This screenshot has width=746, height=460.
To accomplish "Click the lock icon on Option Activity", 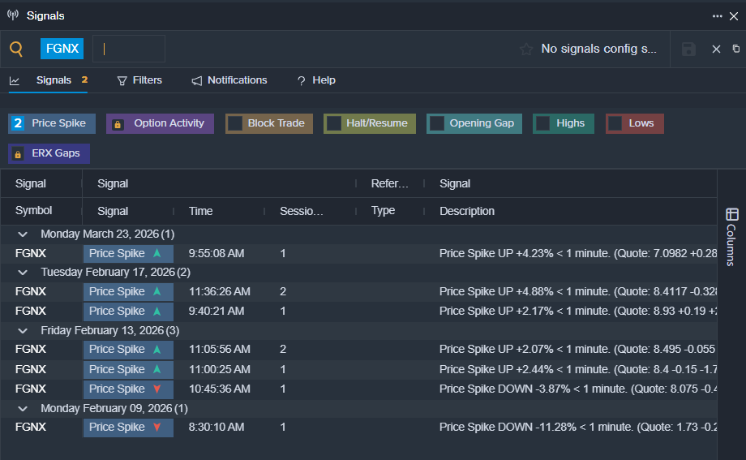I will tap(118, 124).
